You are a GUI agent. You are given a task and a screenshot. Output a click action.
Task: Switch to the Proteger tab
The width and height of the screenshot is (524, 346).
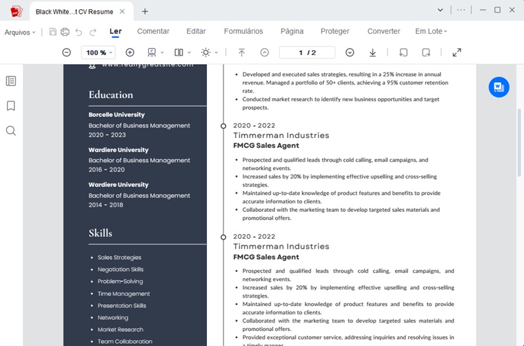[335, 31]
